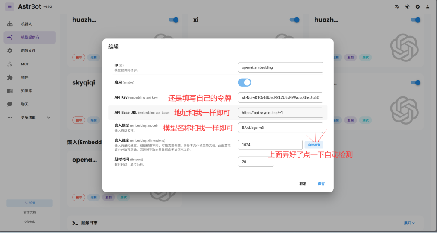Image resolution: width=437 pixels, height=233 pixels.
Task: Open the user account icon
Action: 428,7
